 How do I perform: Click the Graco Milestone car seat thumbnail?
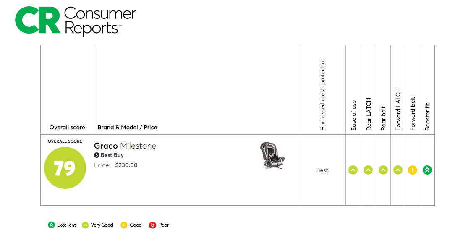point(272,155)
